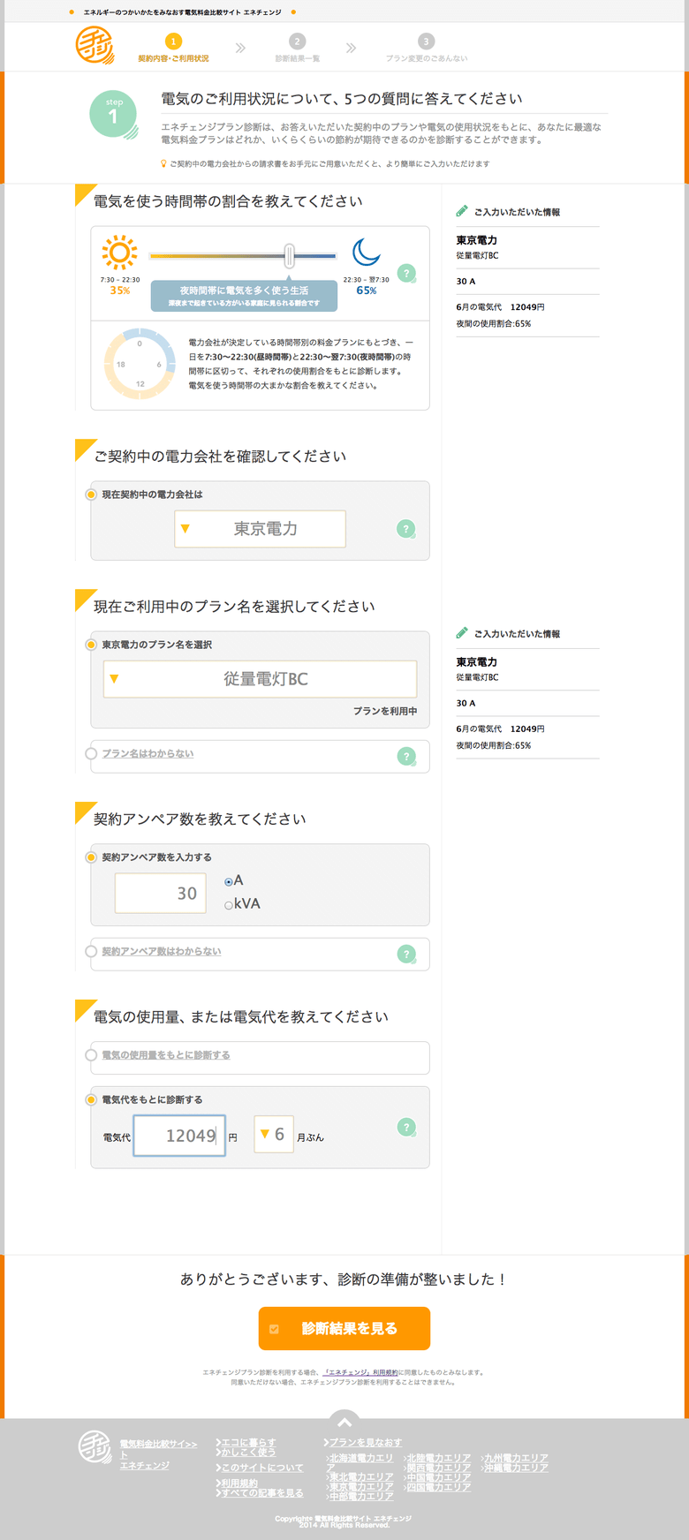Open the 東京電力エリア footer link
Image resolution: width=689 pixels, height=1540 pixels.
coord(361,1487)
